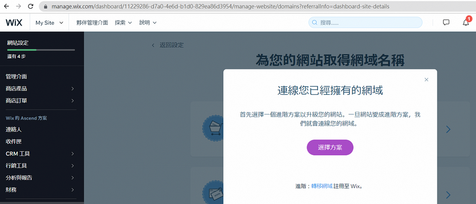476x204 pixels.
Task: Expand 財務 in sidebar
Action: 40,190
